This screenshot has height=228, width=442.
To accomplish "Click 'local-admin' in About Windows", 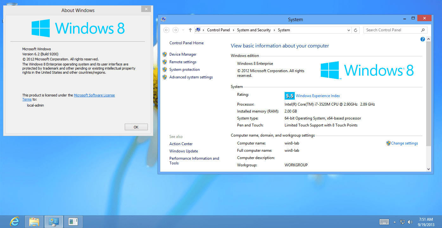I will pyautogui.click(x=35, y=105).
